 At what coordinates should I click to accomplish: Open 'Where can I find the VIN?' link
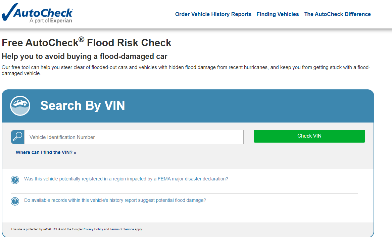pyautogui.click(x=46, y=153)
